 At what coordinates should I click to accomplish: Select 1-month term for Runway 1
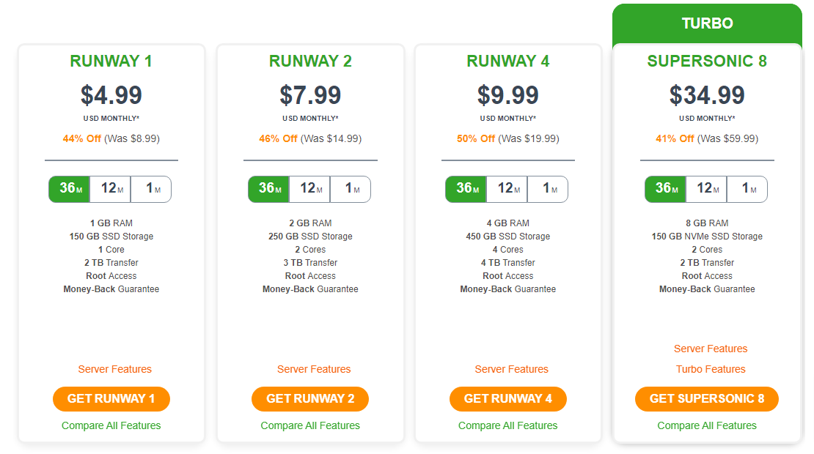click(151, 189)
